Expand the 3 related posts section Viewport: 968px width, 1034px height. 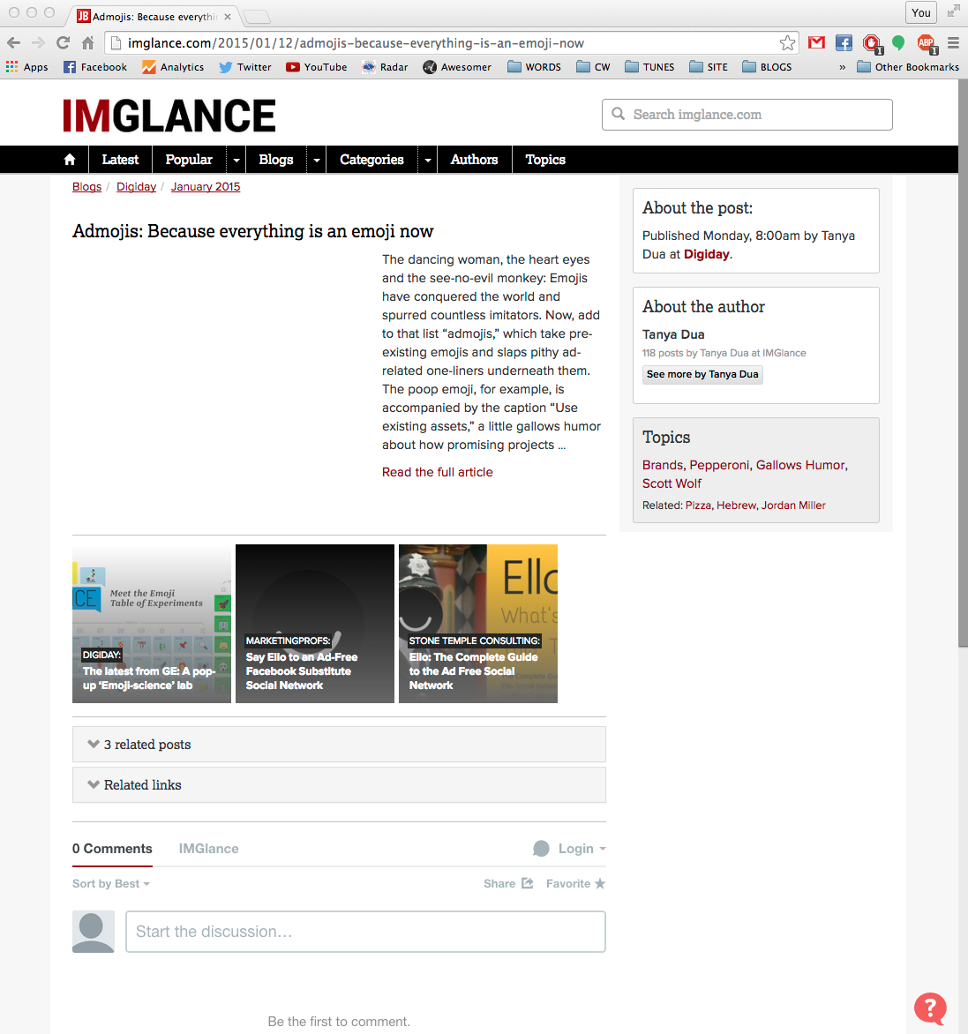coord(339,745)
